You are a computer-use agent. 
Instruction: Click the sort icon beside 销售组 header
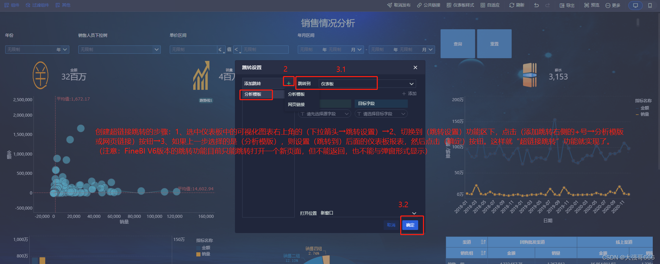(483, 253)
